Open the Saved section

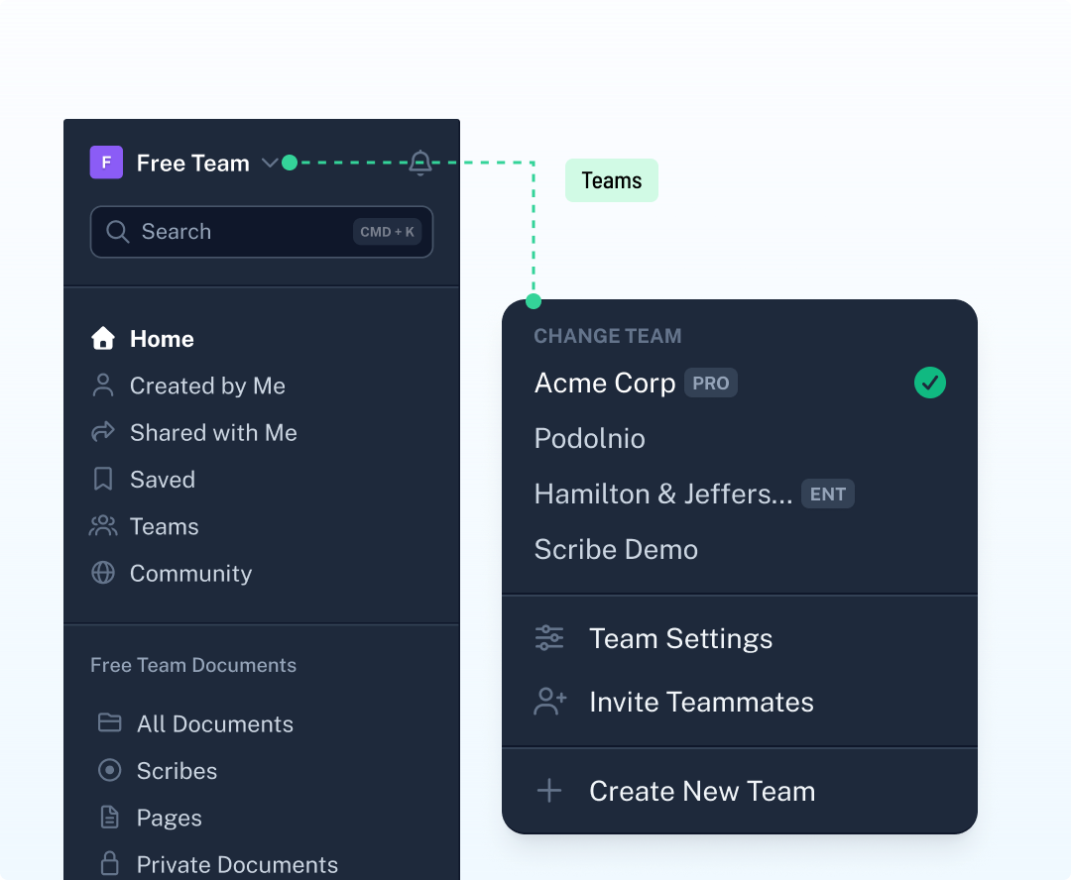point(163,480)
